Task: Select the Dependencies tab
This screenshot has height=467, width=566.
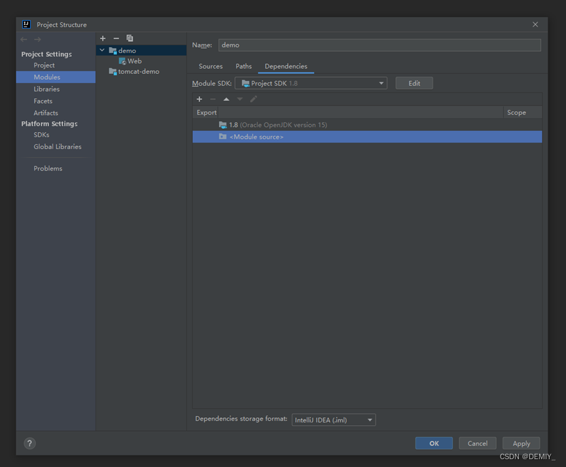Action: [286, 67]
